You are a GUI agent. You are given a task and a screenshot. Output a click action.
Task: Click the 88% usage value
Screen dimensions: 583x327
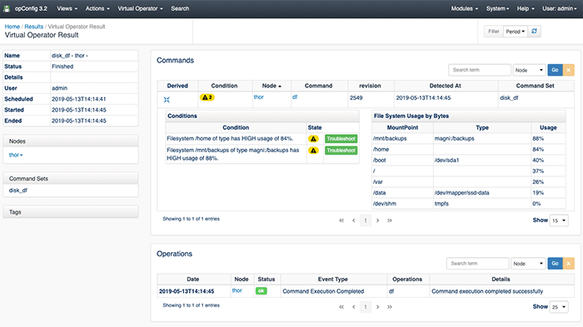[538, 139]
